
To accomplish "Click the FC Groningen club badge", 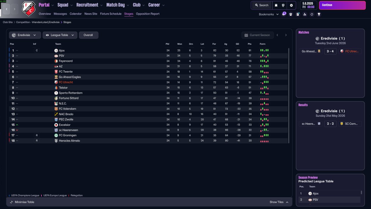I will 56,135.
